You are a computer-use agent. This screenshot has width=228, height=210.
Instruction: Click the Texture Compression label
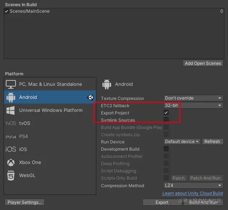pos(122,98)
